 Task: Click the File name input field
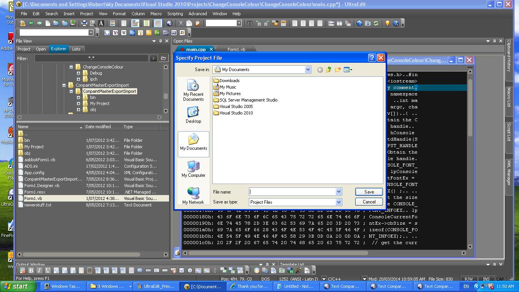292,192
